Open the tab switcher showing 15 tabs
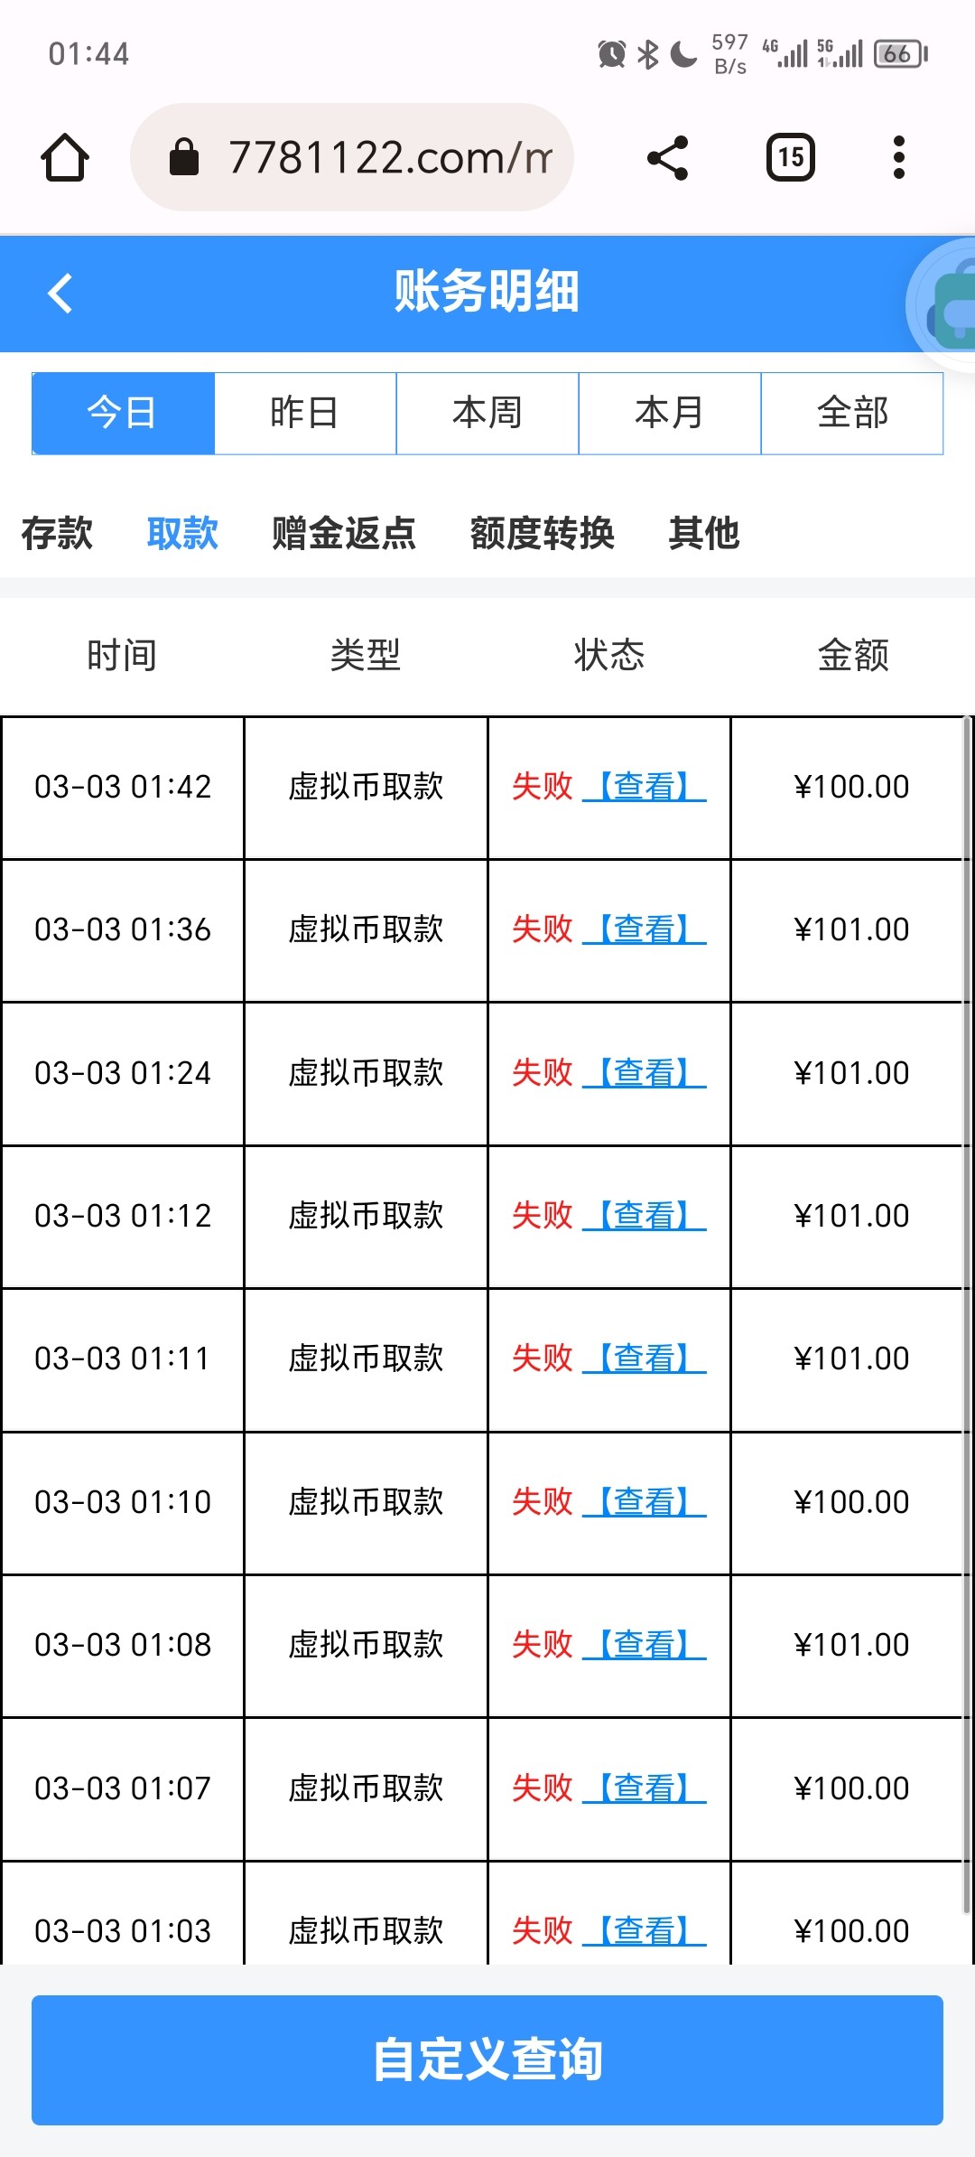 [791, 158]
